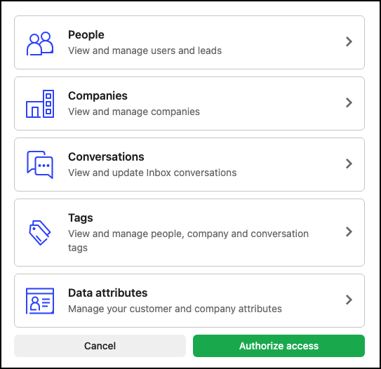
Task: Expand the Conversations permission chevron
Action: point(349,163)
